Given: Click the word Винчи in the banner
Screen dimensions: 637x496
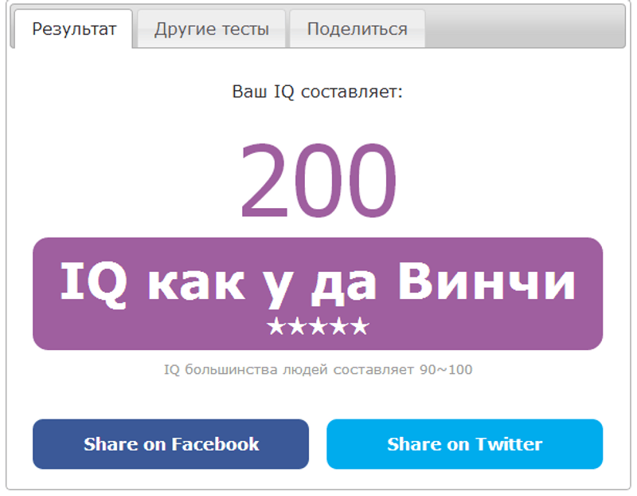Looking at the screenshot, I should point(487,281).
